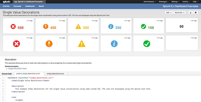The width and height of the screenshot is (201, 102).
Task: Open the Examples nav item
Action: pos(17,6)
